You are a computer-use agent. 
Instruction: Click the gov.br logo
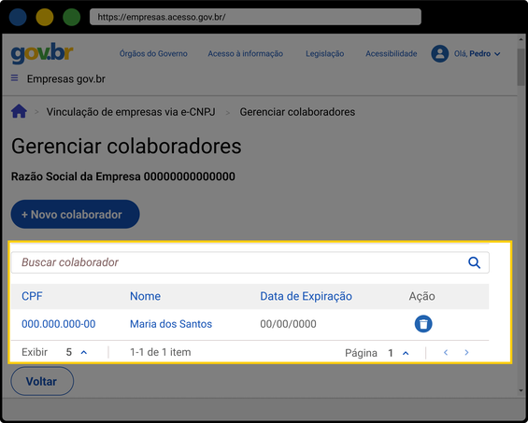coord(42,53)
